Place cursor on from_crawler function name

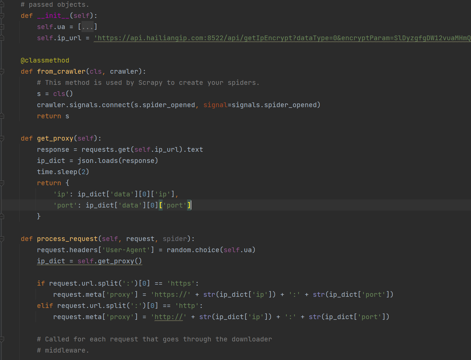click(61, 71)
